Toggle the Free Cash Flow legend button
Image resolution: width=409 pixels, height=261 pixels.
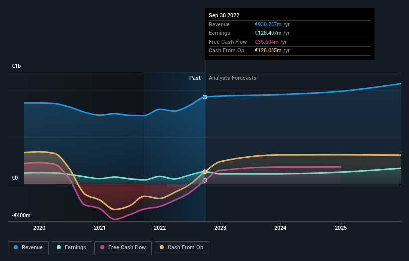click(123, 248)
